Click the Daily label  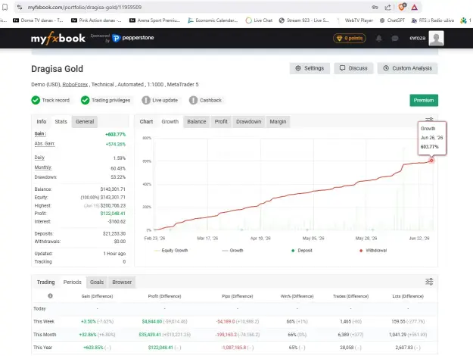[39, 158]
